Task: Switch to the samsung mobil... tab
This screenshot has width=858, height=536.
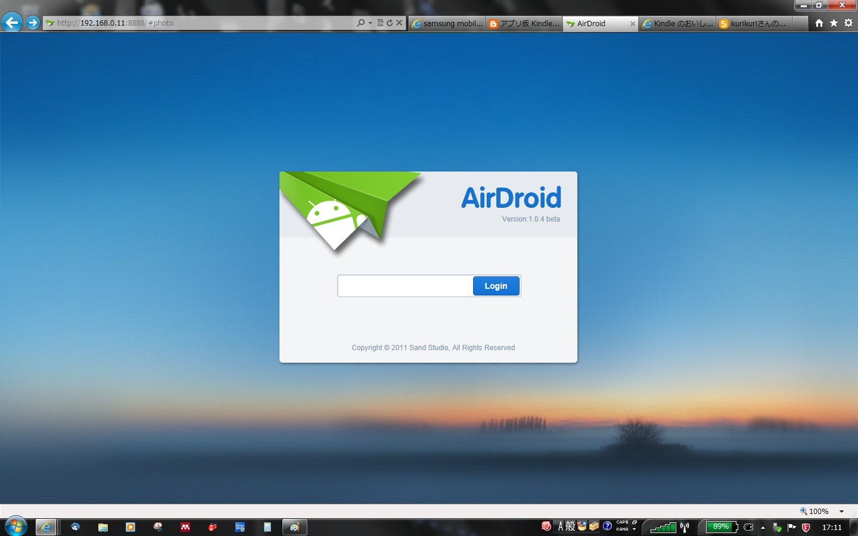Action: 447,23
